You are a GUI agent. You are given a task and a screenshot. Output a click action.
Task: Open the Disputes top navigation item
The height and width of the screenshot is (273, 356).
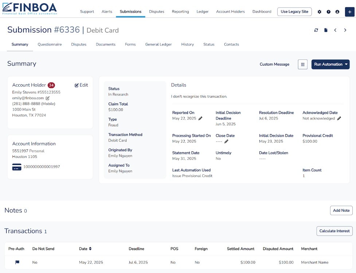pyautogui.click(x=157, y=12)
